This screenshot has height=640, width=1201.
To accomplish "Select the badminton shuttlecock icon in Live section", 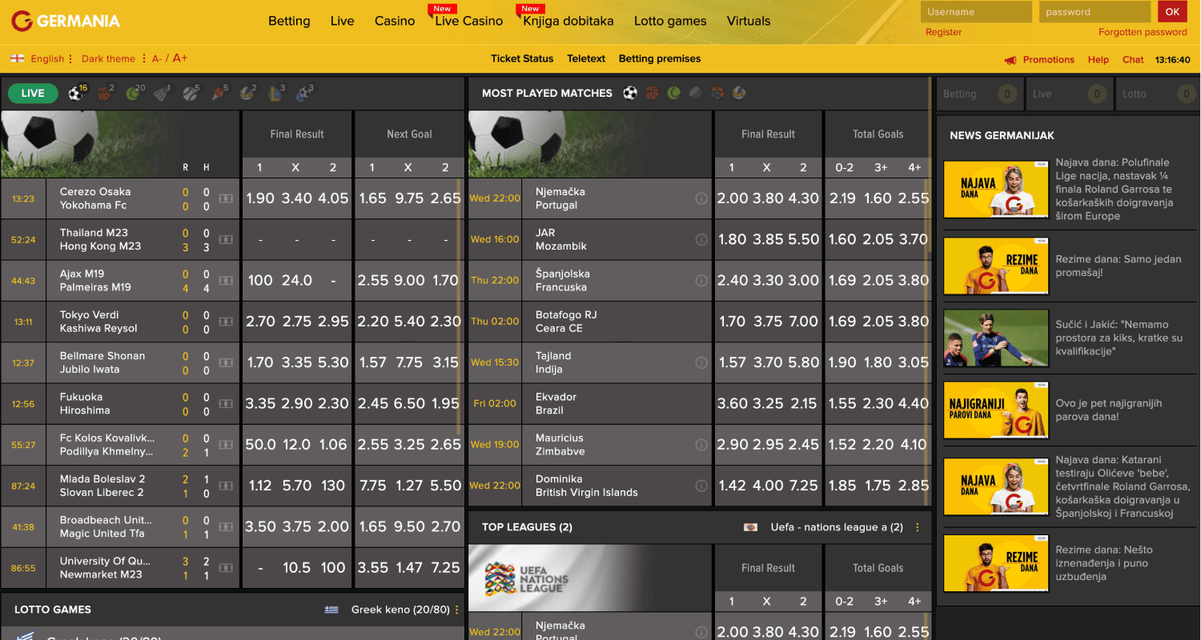I will click(162, 94).
